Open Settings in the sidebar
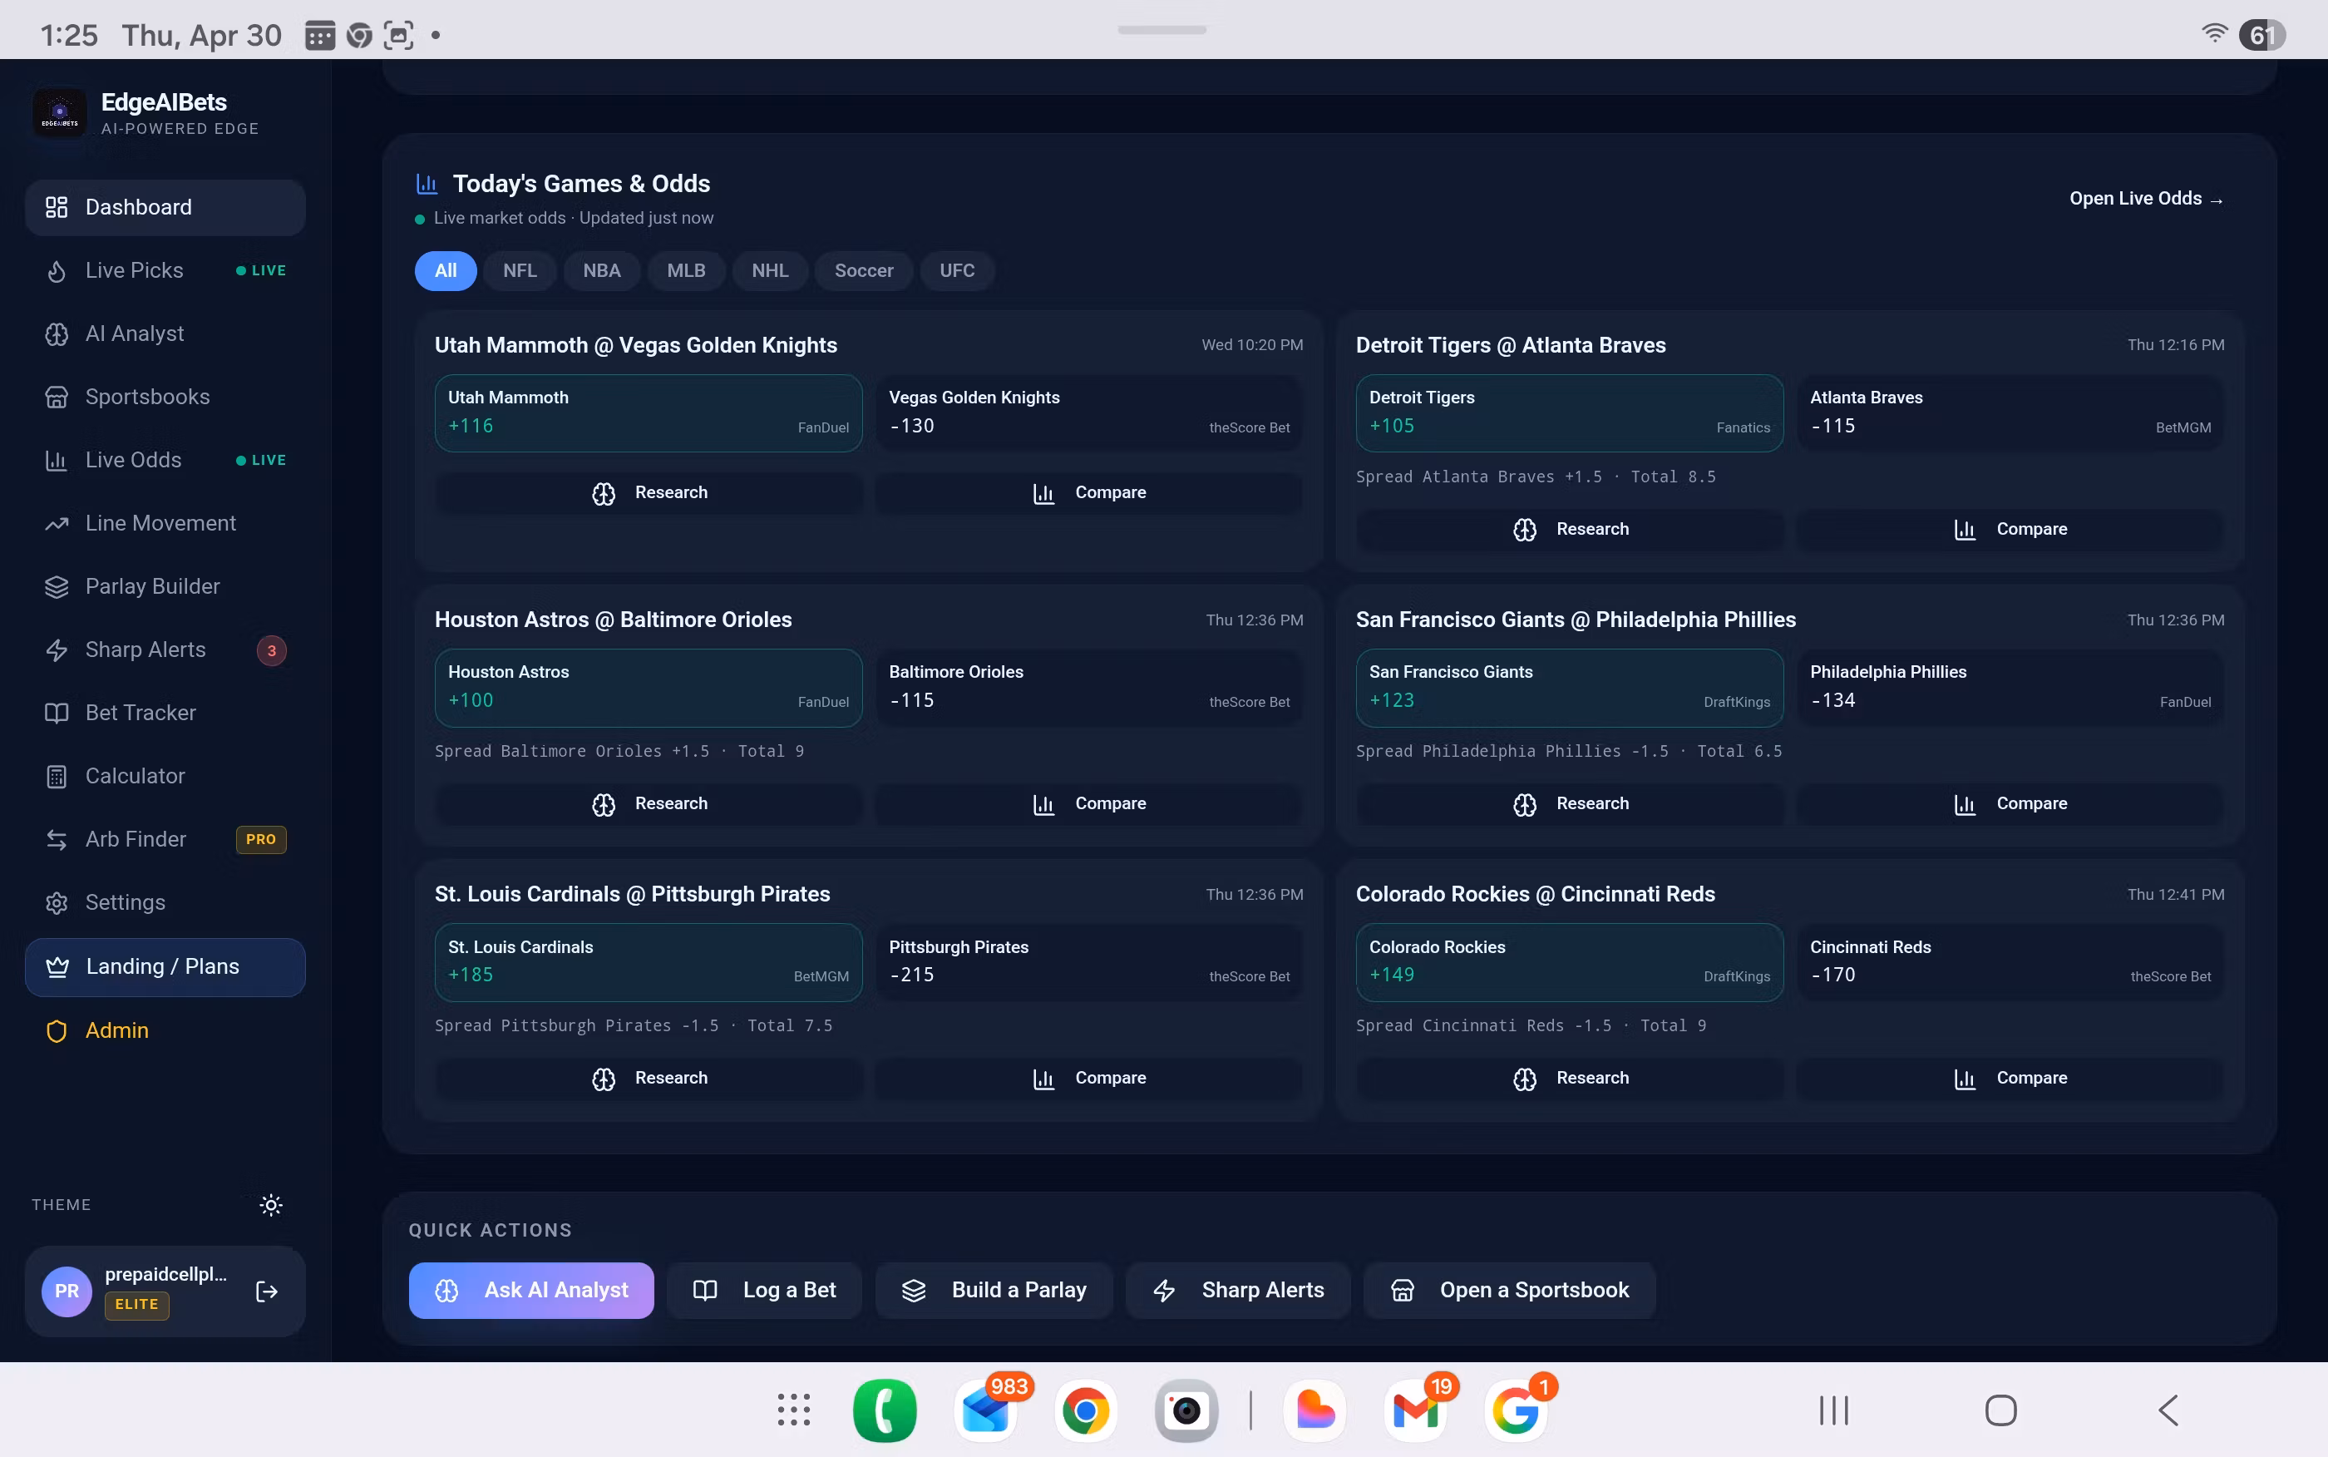The height and width of the screenshot is (1457, 2328). point(165,903)
